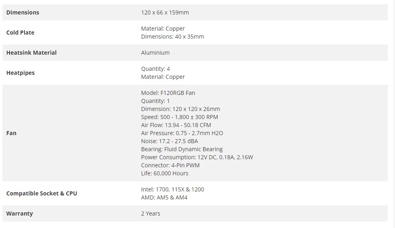The image size is (395, 228).
Task: Click the Cold Plate 'Material: Copper' text
Action: 163,29
